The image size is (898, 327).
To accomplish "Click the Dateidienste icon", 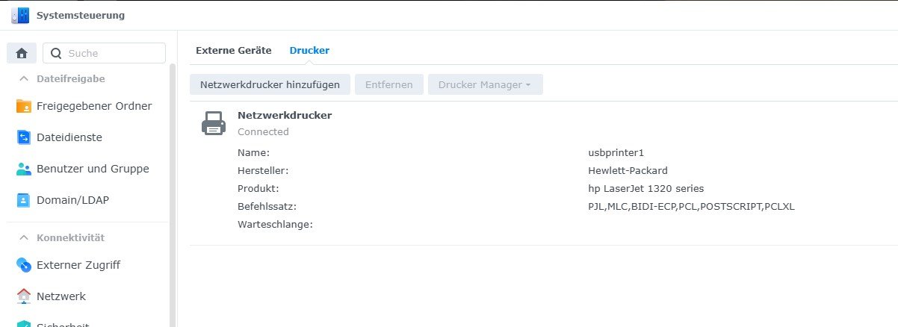I will tap(24, 137).
